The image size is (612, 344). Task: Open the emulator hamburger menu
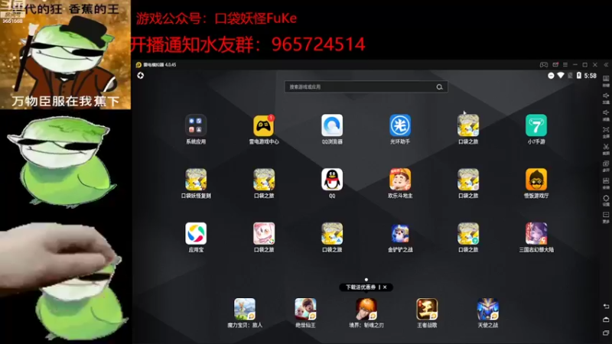(565, 65)
